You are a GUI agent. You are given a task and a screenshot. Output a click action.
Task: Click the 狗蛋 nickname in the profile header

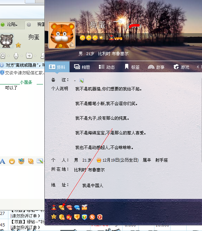click(x=98, y=25)
